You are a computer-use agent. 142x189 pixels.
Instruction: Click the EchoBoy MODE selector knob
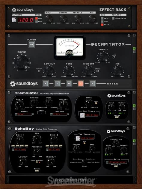[x=84, y=162]
